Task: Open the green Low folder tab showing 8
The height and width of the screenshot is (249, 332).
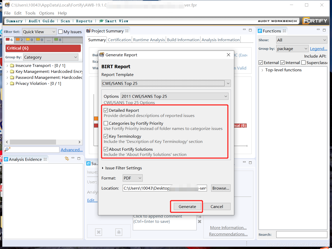Action: coord(58,40)
